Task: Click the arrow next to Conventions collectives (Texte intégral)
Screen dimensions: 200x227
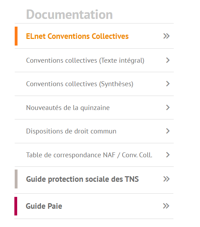Action: coord(168,60)
